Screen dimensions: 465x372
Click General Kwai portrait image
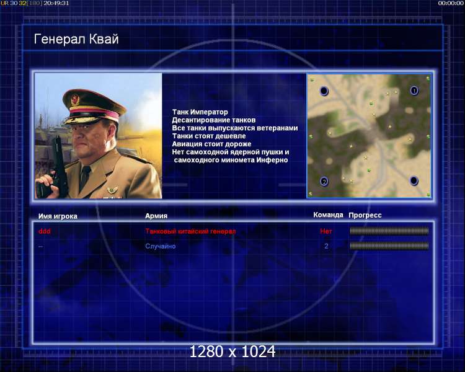(x=98, y=136)
